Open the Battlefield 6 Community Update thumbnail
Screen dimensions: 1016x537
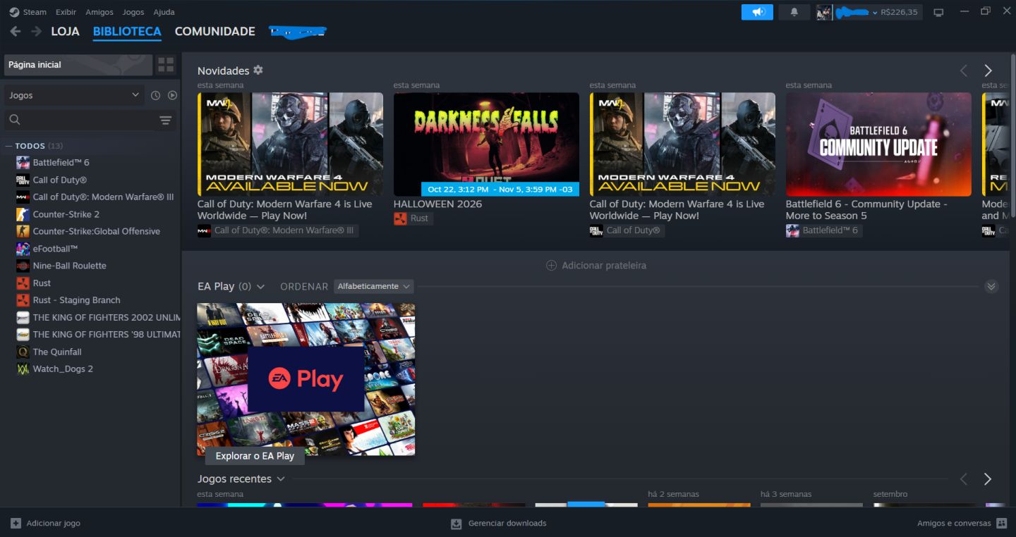(878, 144)
